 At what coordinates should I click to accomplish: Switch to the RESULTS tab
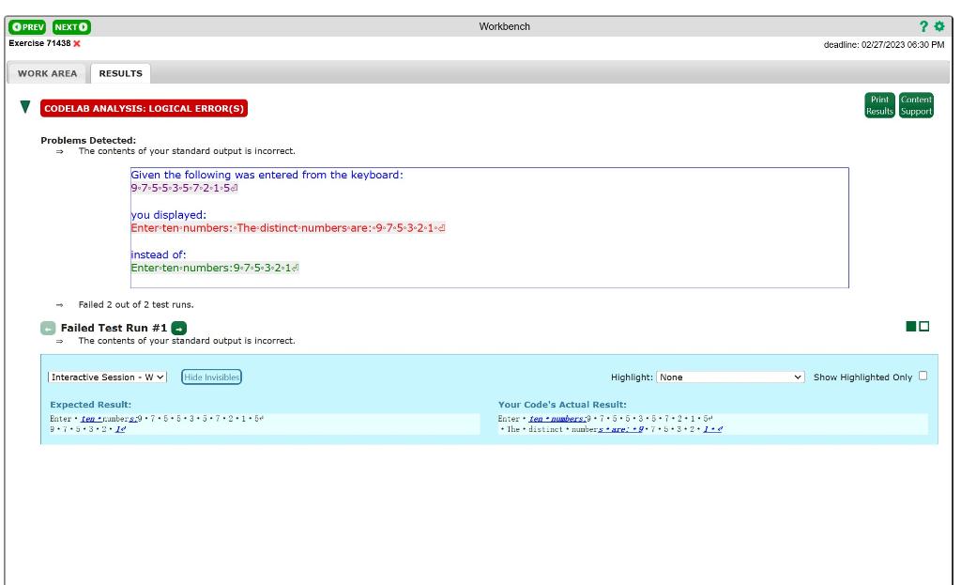coord(119,71)
